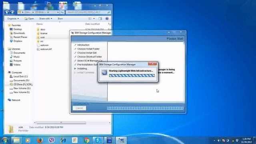Launch Google Chrome from taskbar
The height and width of the screenshot is (144, 256).
87,140
